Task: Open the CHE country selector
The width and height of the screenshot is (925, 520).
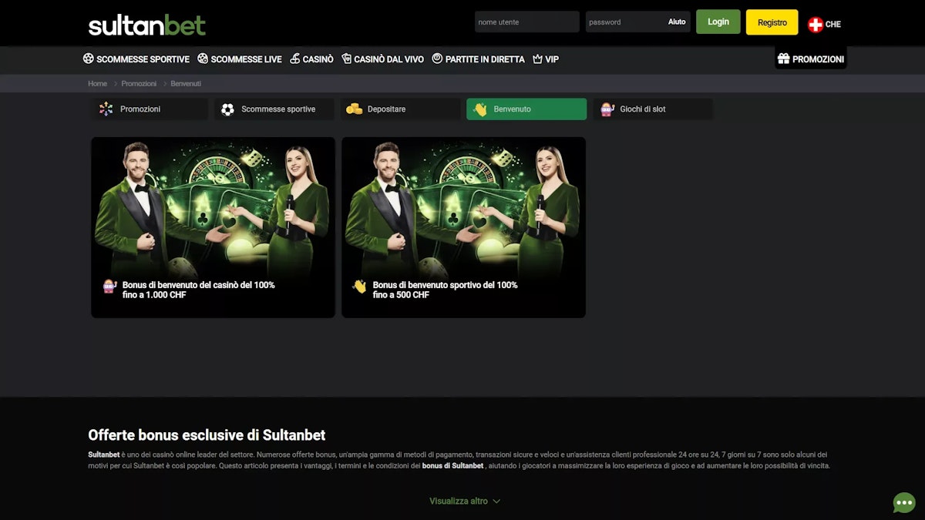Action: 824,24
